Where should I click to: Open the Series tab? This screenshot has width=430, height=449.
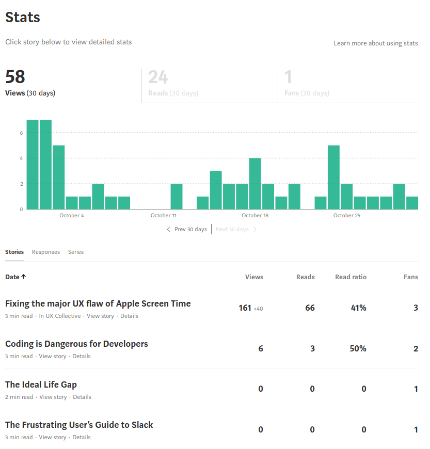[x=76, y=252]
